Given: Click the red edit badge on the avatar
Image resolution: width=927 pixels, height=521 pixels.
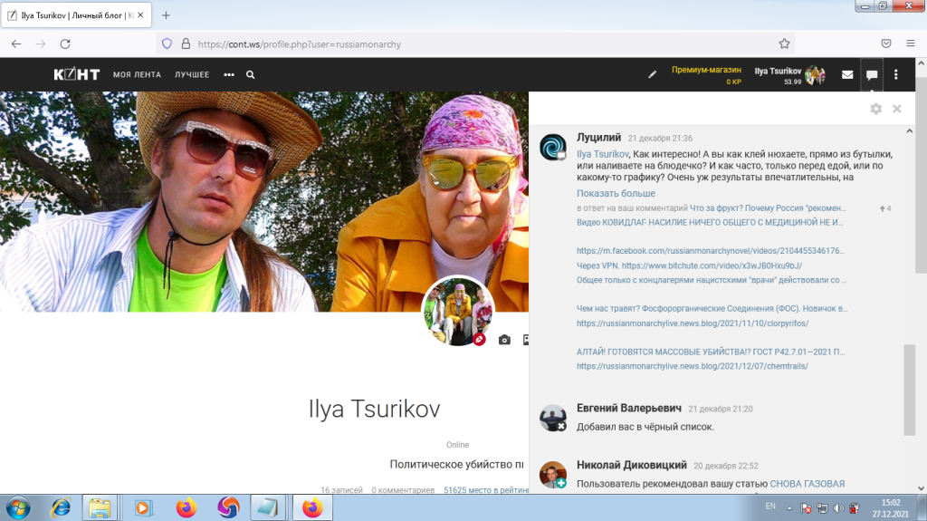Looking at the screenshot, I should (x=480, y=340).
